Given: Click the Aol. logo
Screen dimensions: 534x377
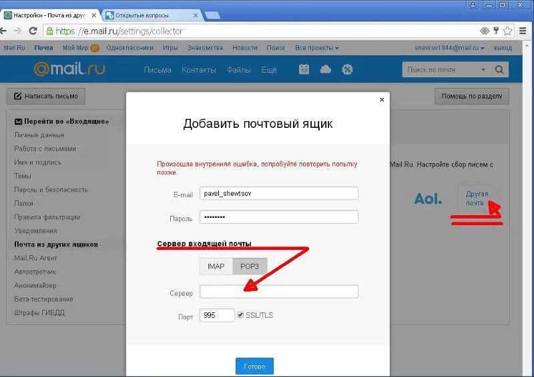Looking at the screenshot, I should point(428,198).
